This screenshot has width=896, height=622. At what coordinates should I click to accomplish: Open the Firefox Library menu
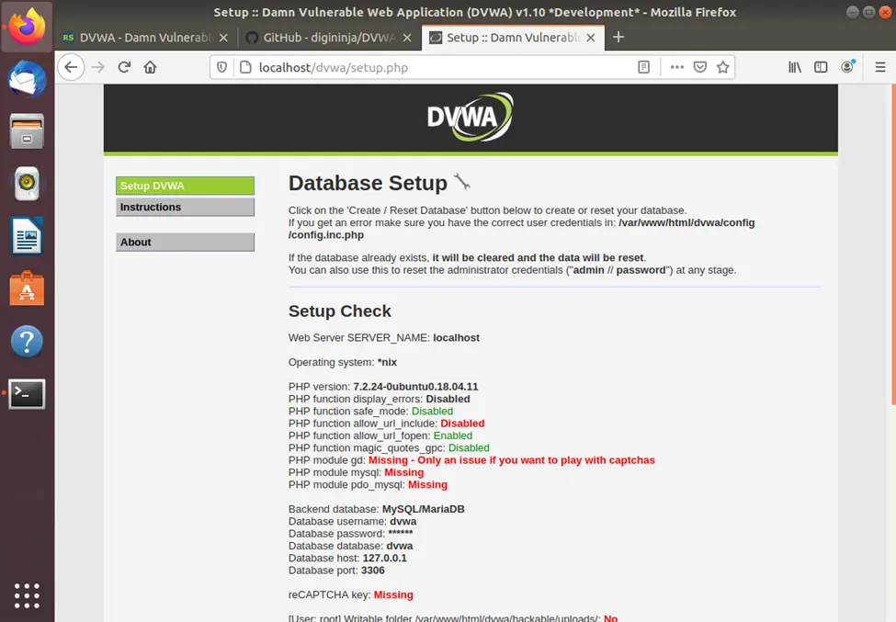795,67
